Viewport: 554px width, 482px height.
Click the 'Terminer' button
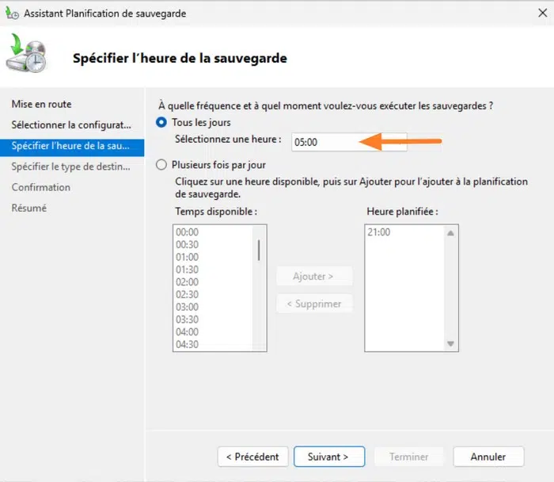(x=408, y=457)
